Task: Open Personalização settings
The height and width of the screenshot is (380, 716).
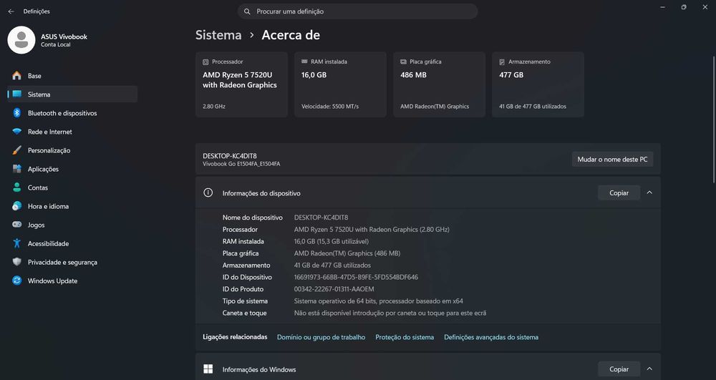Action: click(72, 150)
